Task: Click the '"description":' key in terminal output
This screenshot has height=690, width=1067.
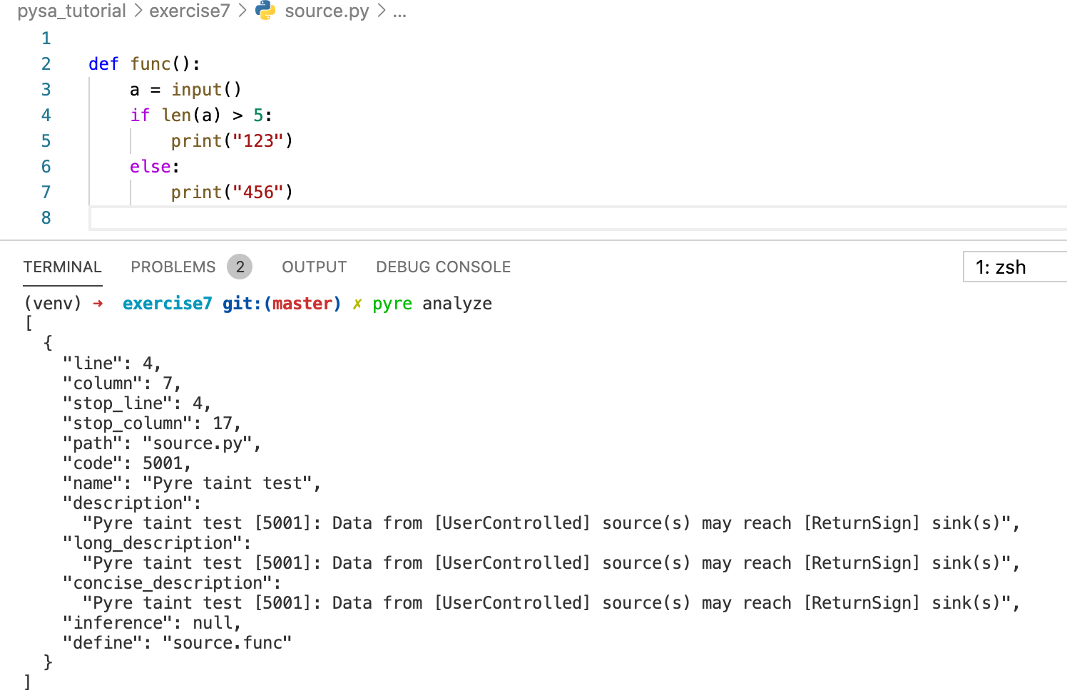Action: [132, 503]
